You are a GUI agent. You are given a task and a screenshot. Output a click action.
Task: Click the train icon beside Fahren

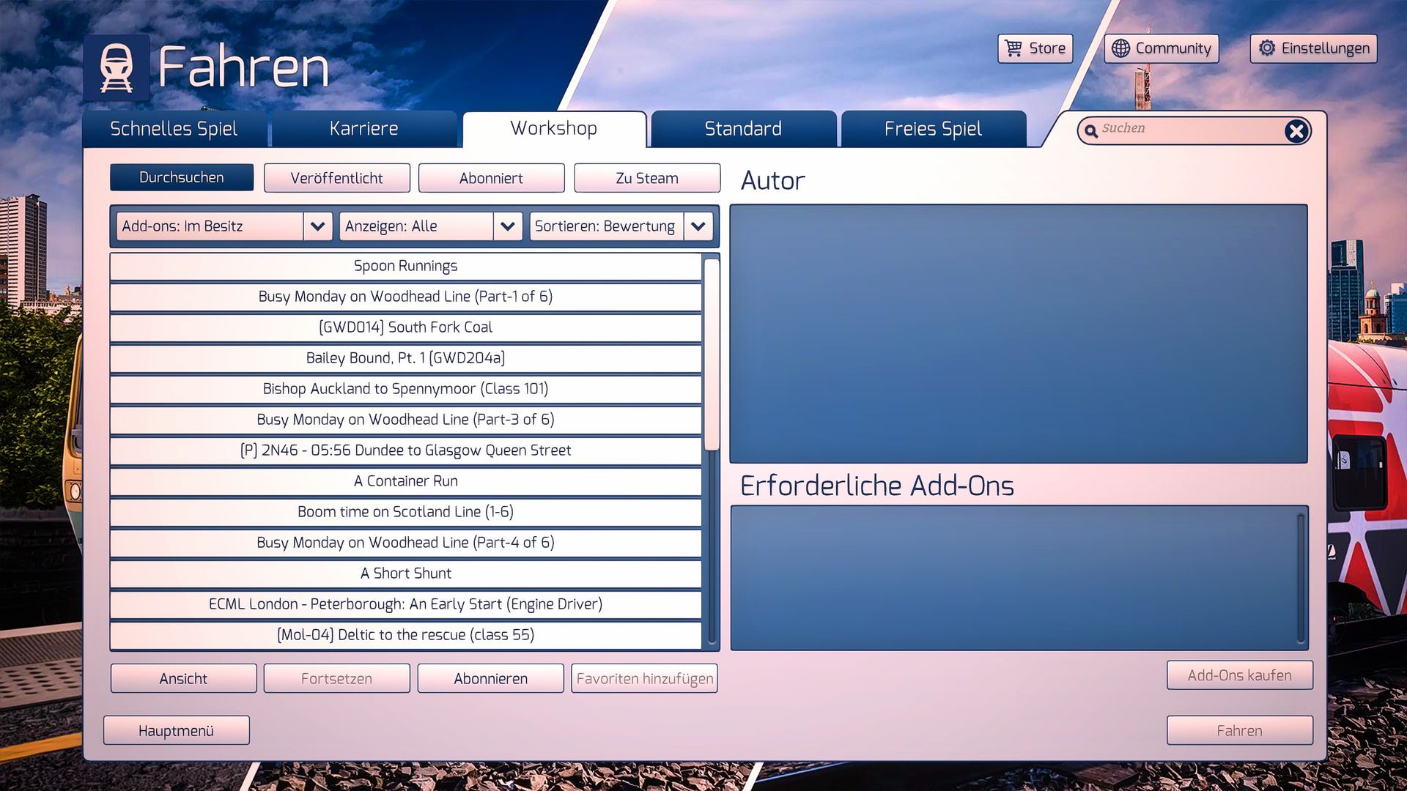pyautogui.click(x=117, y=67)
